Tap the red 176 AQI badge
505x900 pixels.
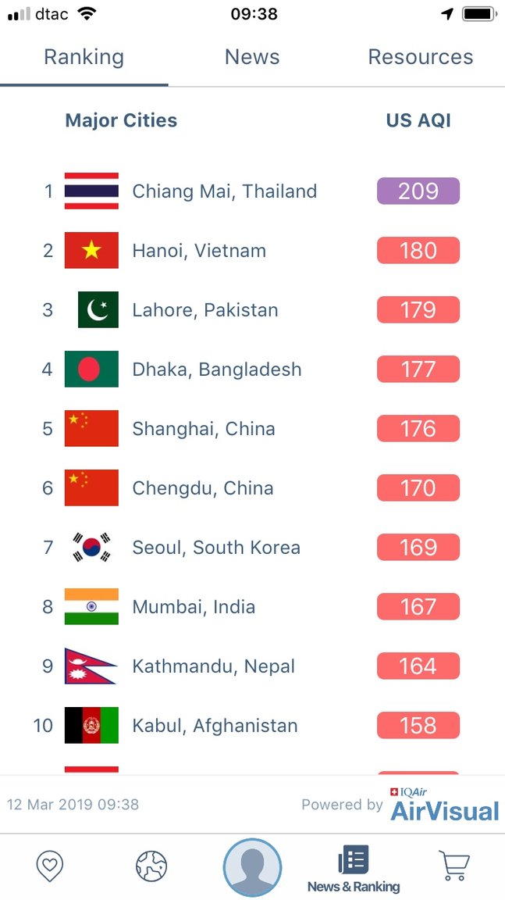click(418, 429)
